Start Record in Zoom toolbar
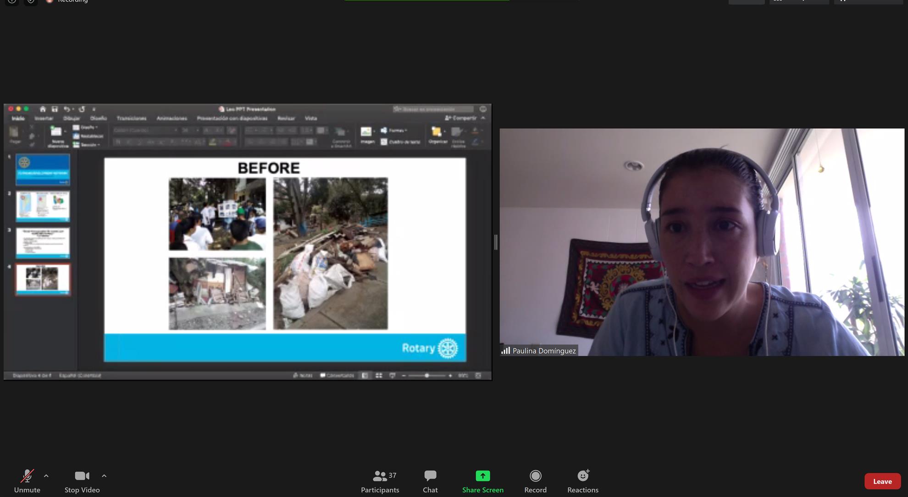 pos(535,480)
